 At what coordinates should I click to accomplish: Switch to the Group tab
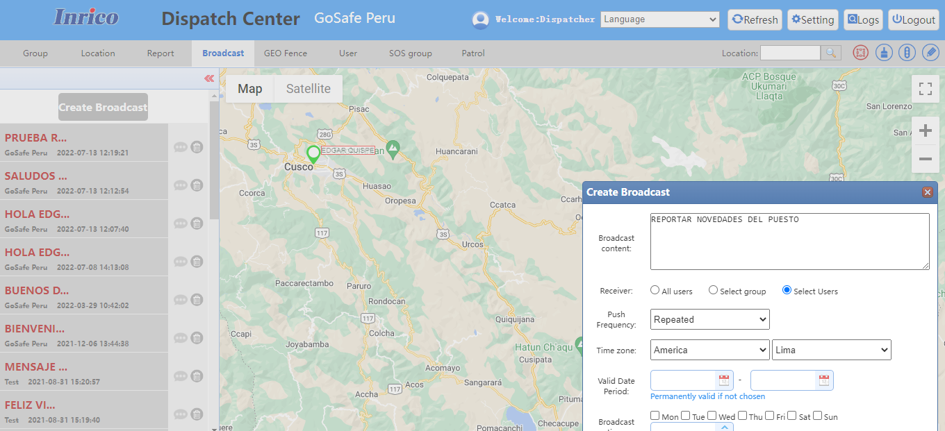[35, 53]
